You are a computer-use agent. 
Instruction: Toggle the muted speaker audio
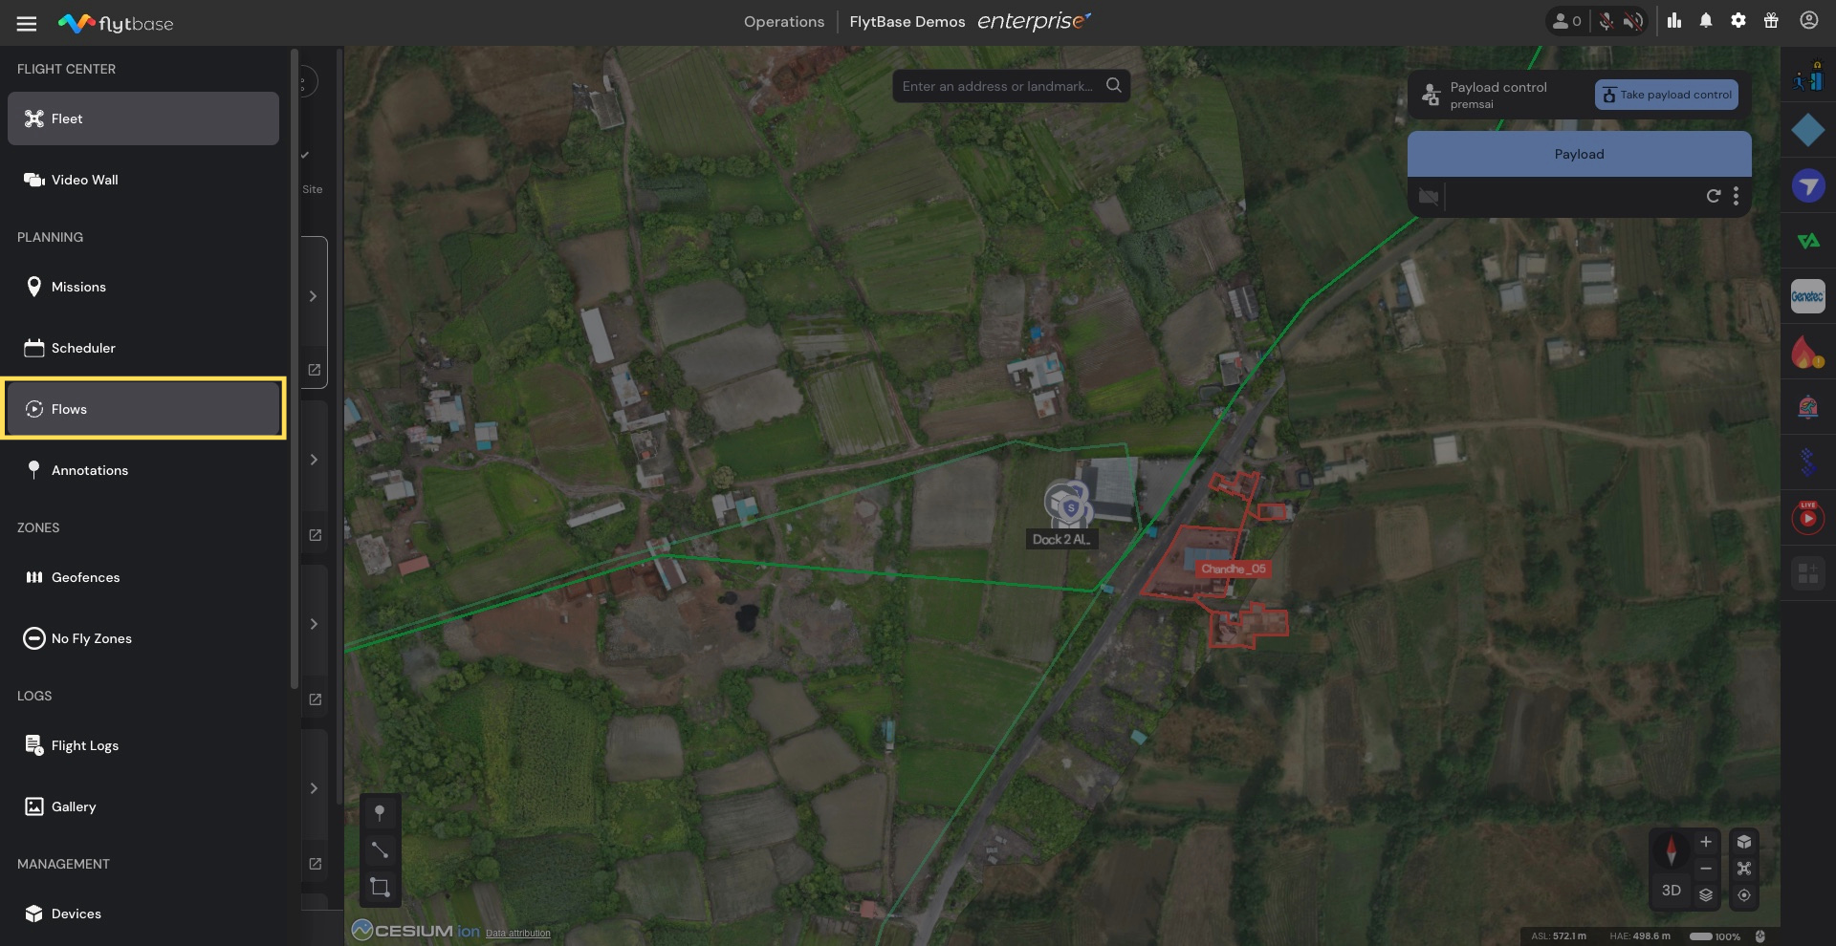tap(1633, 21)
